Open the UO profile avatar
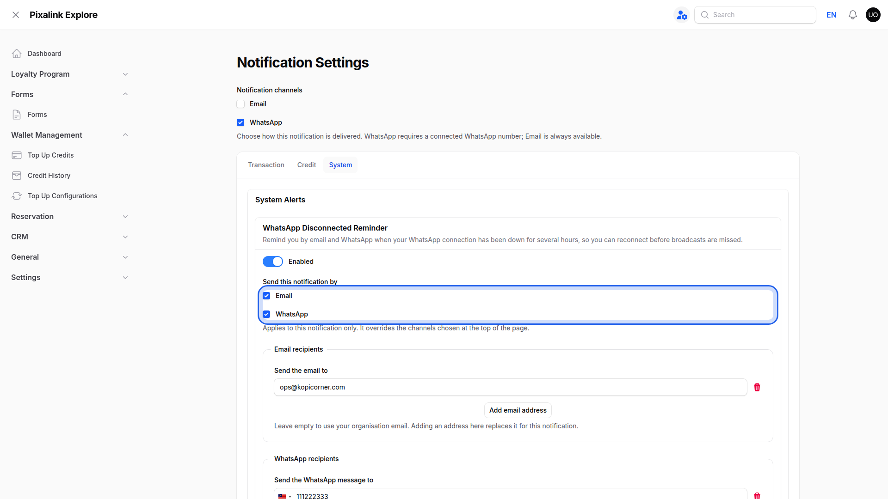 click(x=873, y=15)
